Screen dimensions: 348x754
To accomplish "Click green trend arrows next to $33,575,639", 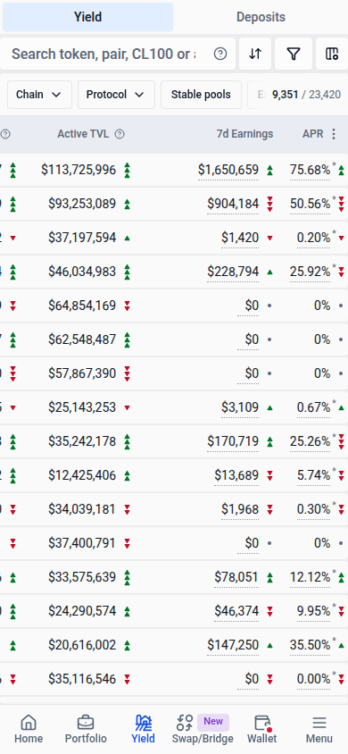I will [x=128, y=577].
